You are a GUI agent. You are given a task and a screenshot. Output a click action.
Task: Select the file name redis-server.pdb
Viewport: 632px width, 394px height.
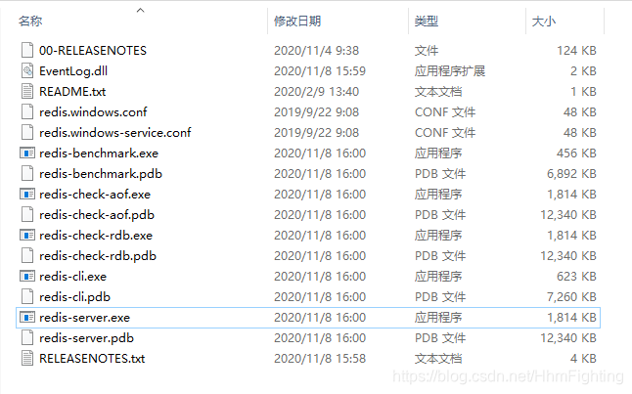click(86, 338)
